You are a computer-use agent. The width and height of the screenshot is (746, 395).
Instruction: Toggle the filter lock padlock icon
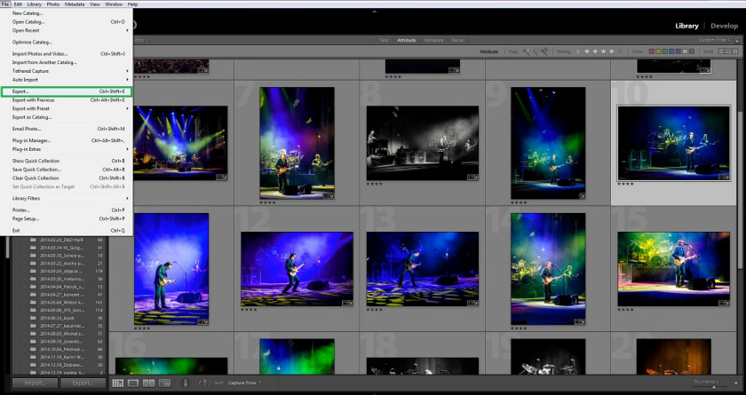[x=737, y=41]
